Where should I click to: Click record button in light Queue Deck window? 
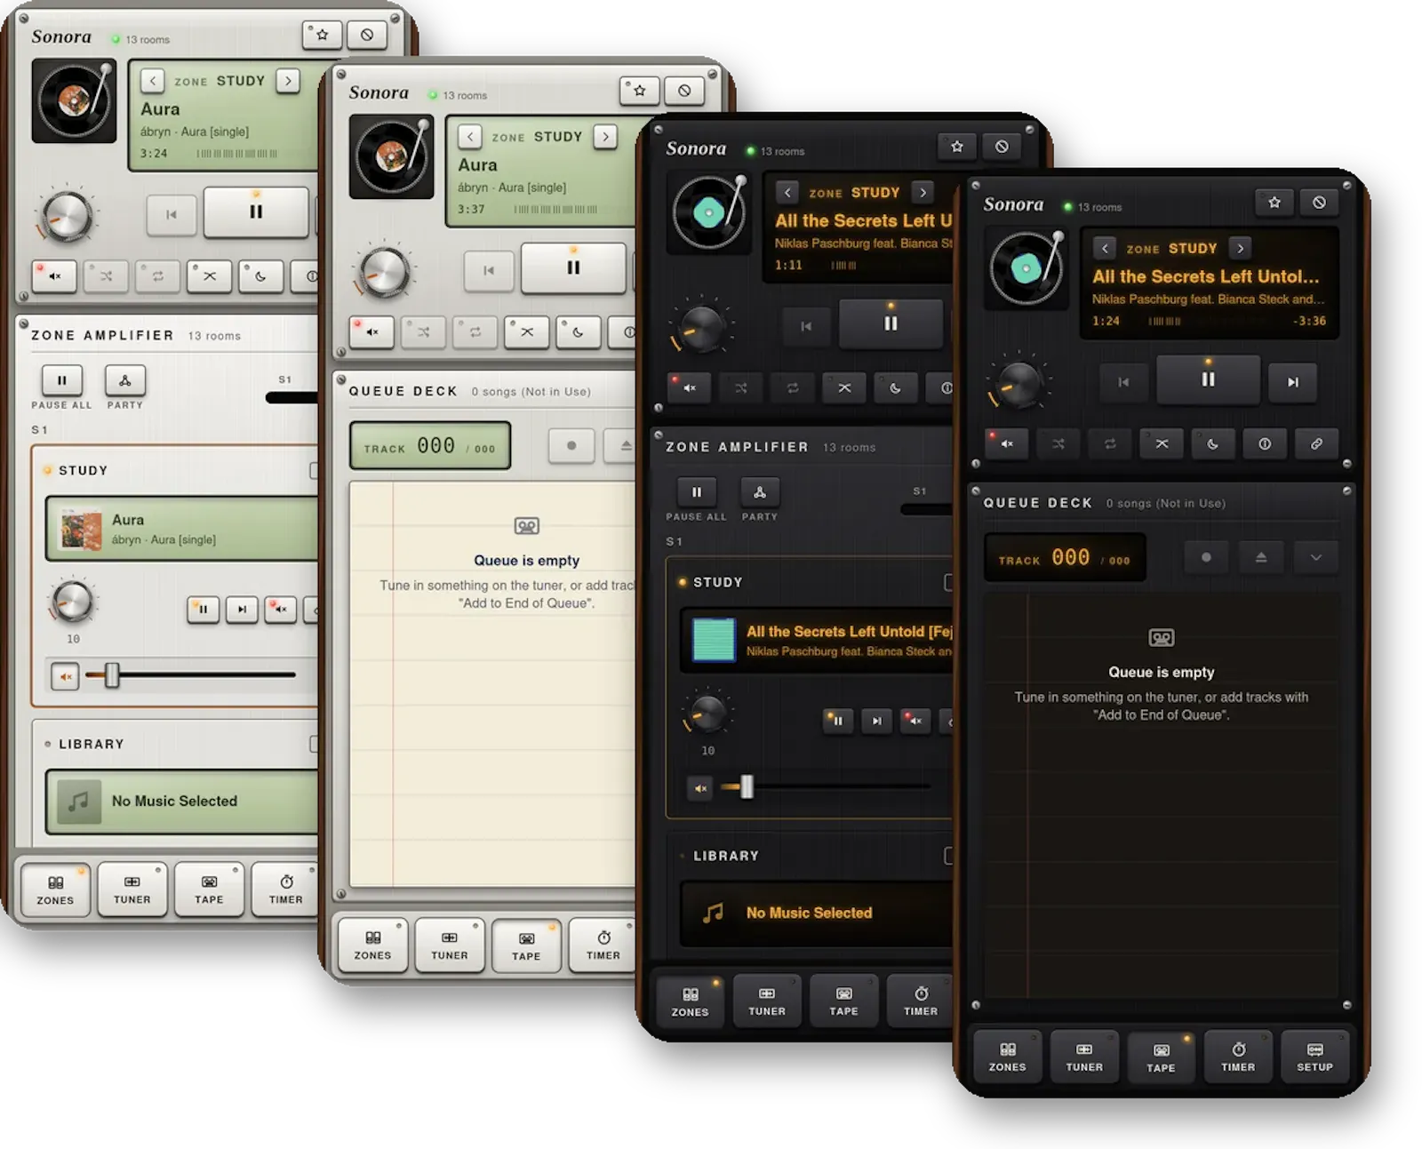pyautogui.click(x=571, y=445)
